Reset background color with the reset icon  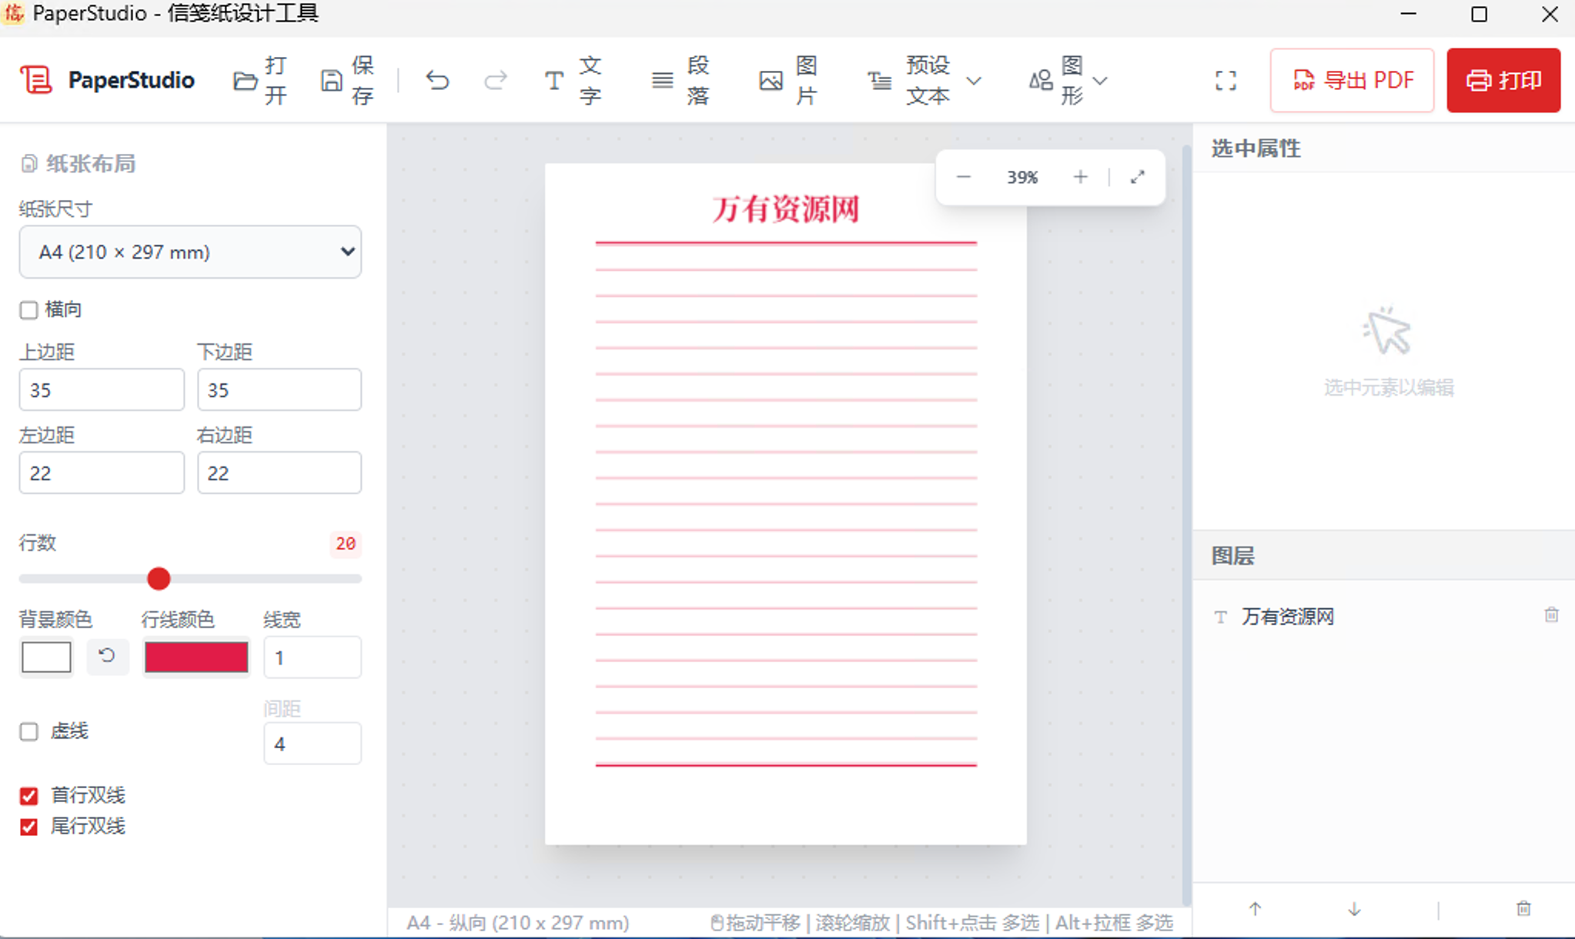click(x=107, y=656)
